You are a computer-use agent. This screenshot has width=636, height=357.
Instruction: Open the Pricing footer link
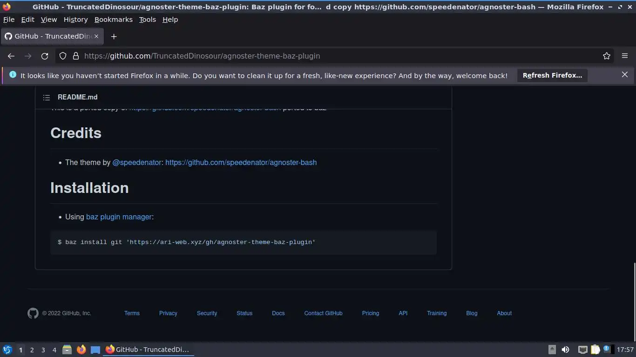click(371, 313)
